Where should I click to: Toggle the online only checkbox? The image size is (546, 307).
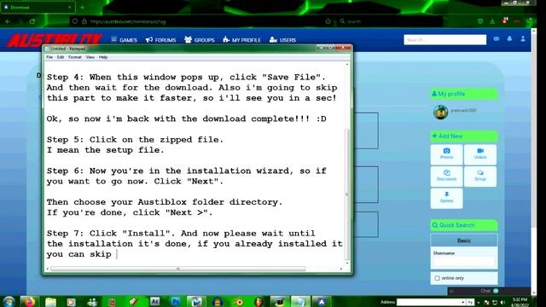coord(438,278)
